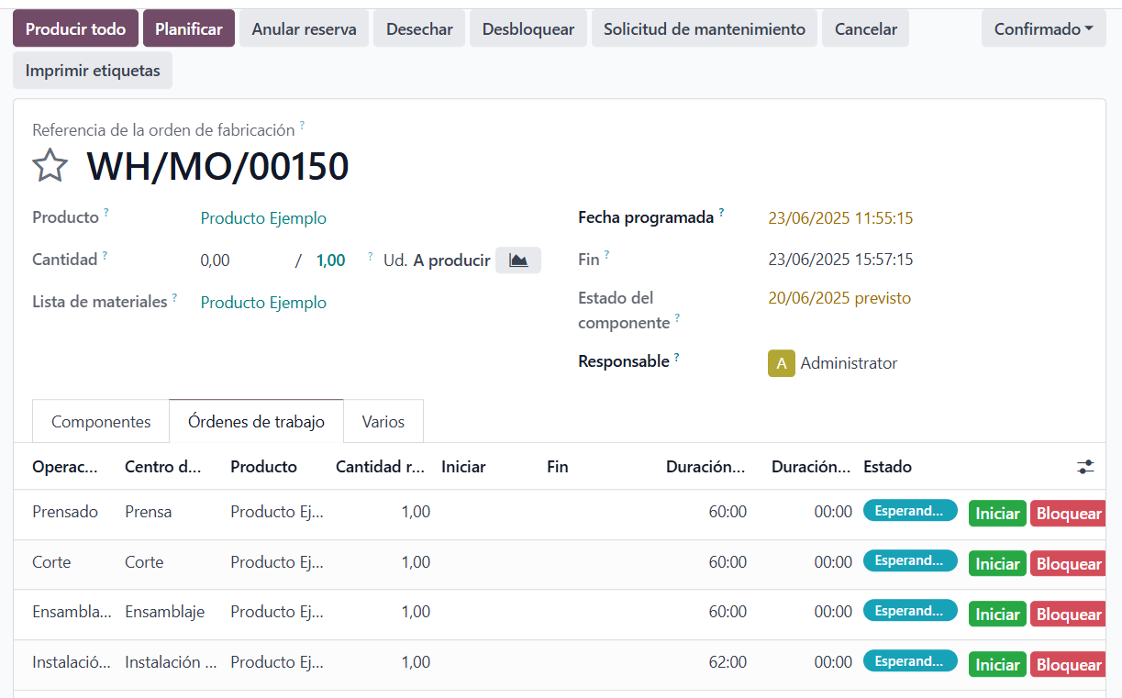Sort by Iniciar column header
Viewport: 1122px width, 698px height.
(x=463, y=467)
